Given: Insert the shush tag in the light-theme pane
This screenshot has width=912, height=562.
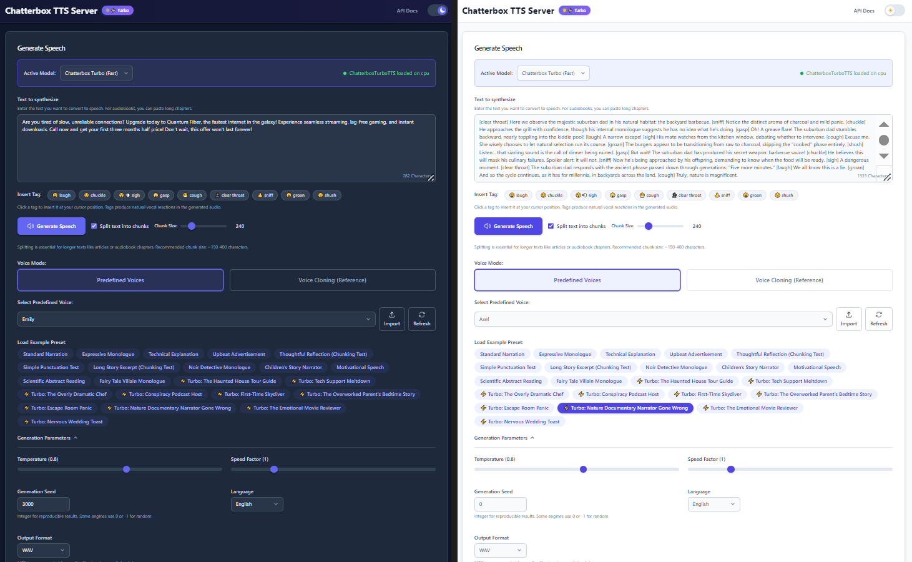Looking at the screenshot, I should click(784, 195).
